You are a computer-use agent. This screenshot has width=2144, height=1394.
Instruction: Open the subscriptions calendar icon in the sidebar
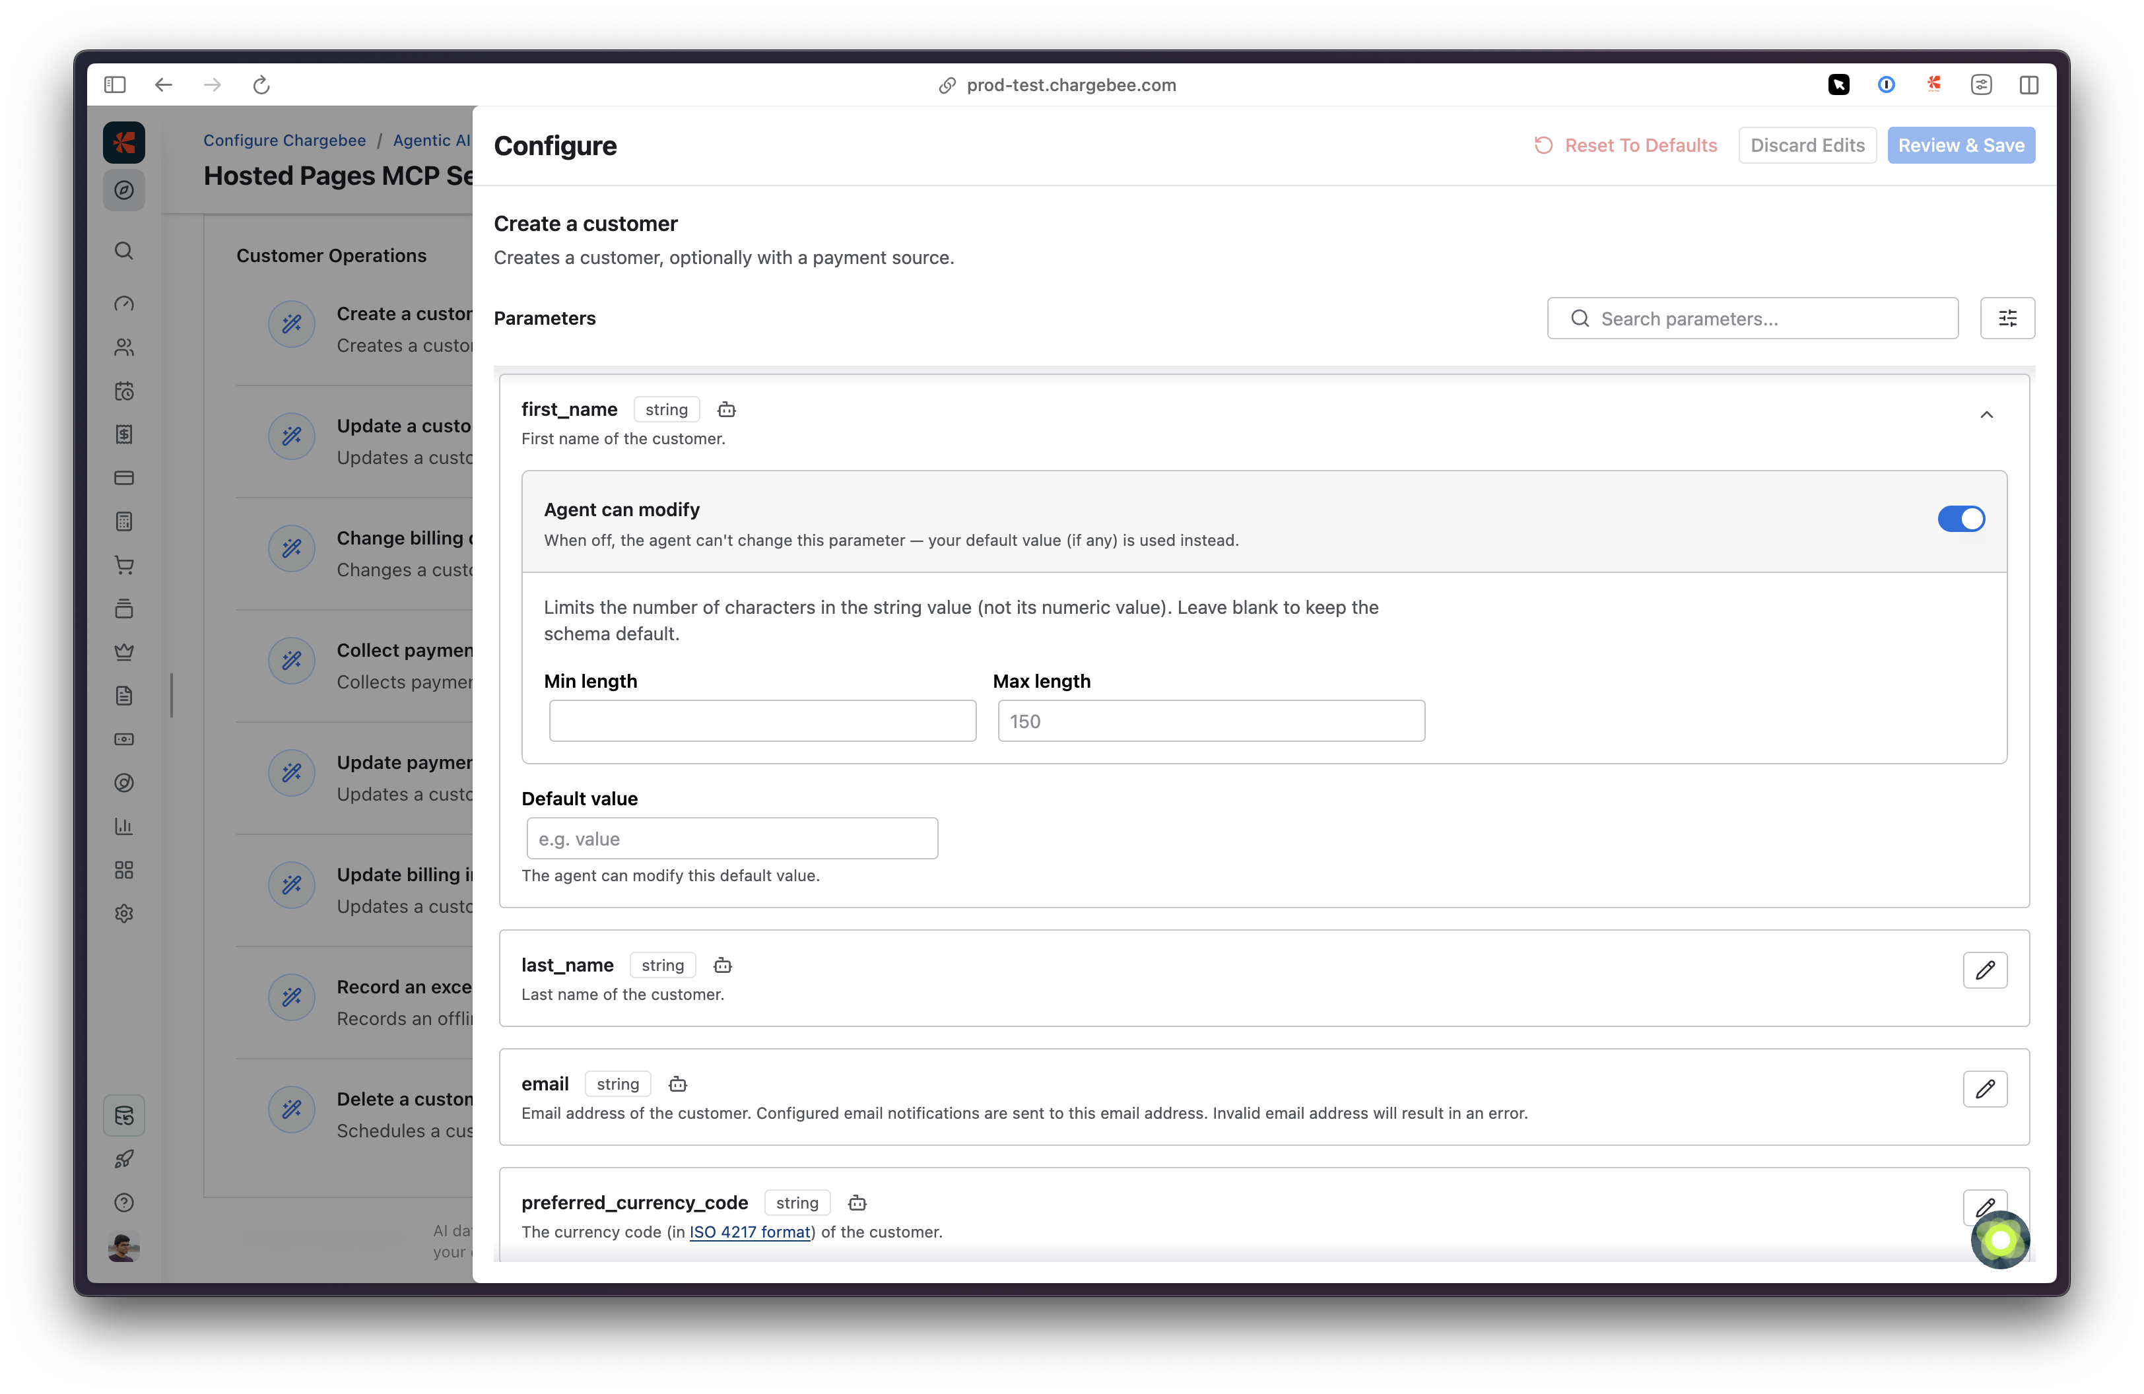pos(124,391)
